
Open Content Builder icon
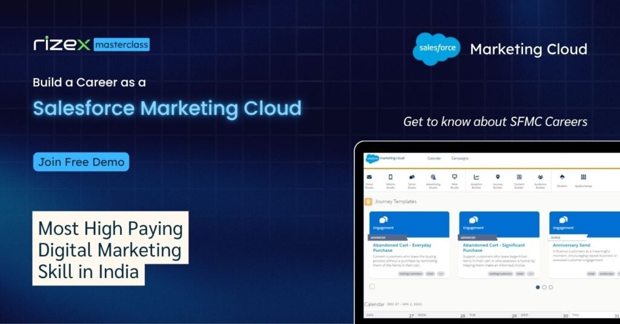(519, 177)
